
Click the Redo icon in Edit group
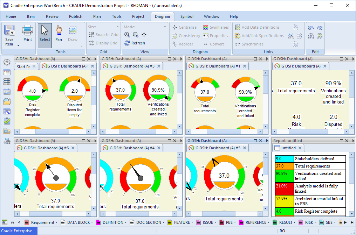[x=320, y=28]
